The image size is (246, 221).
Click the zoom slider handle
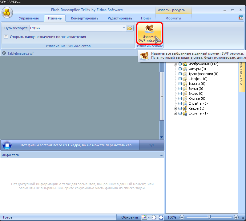coord(209,217)
